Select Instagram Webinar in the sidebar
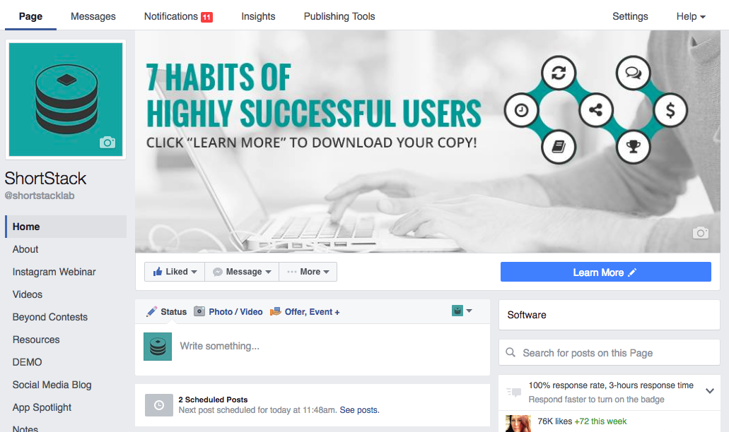Screen dimensions: 729x432 coord(54,272)
